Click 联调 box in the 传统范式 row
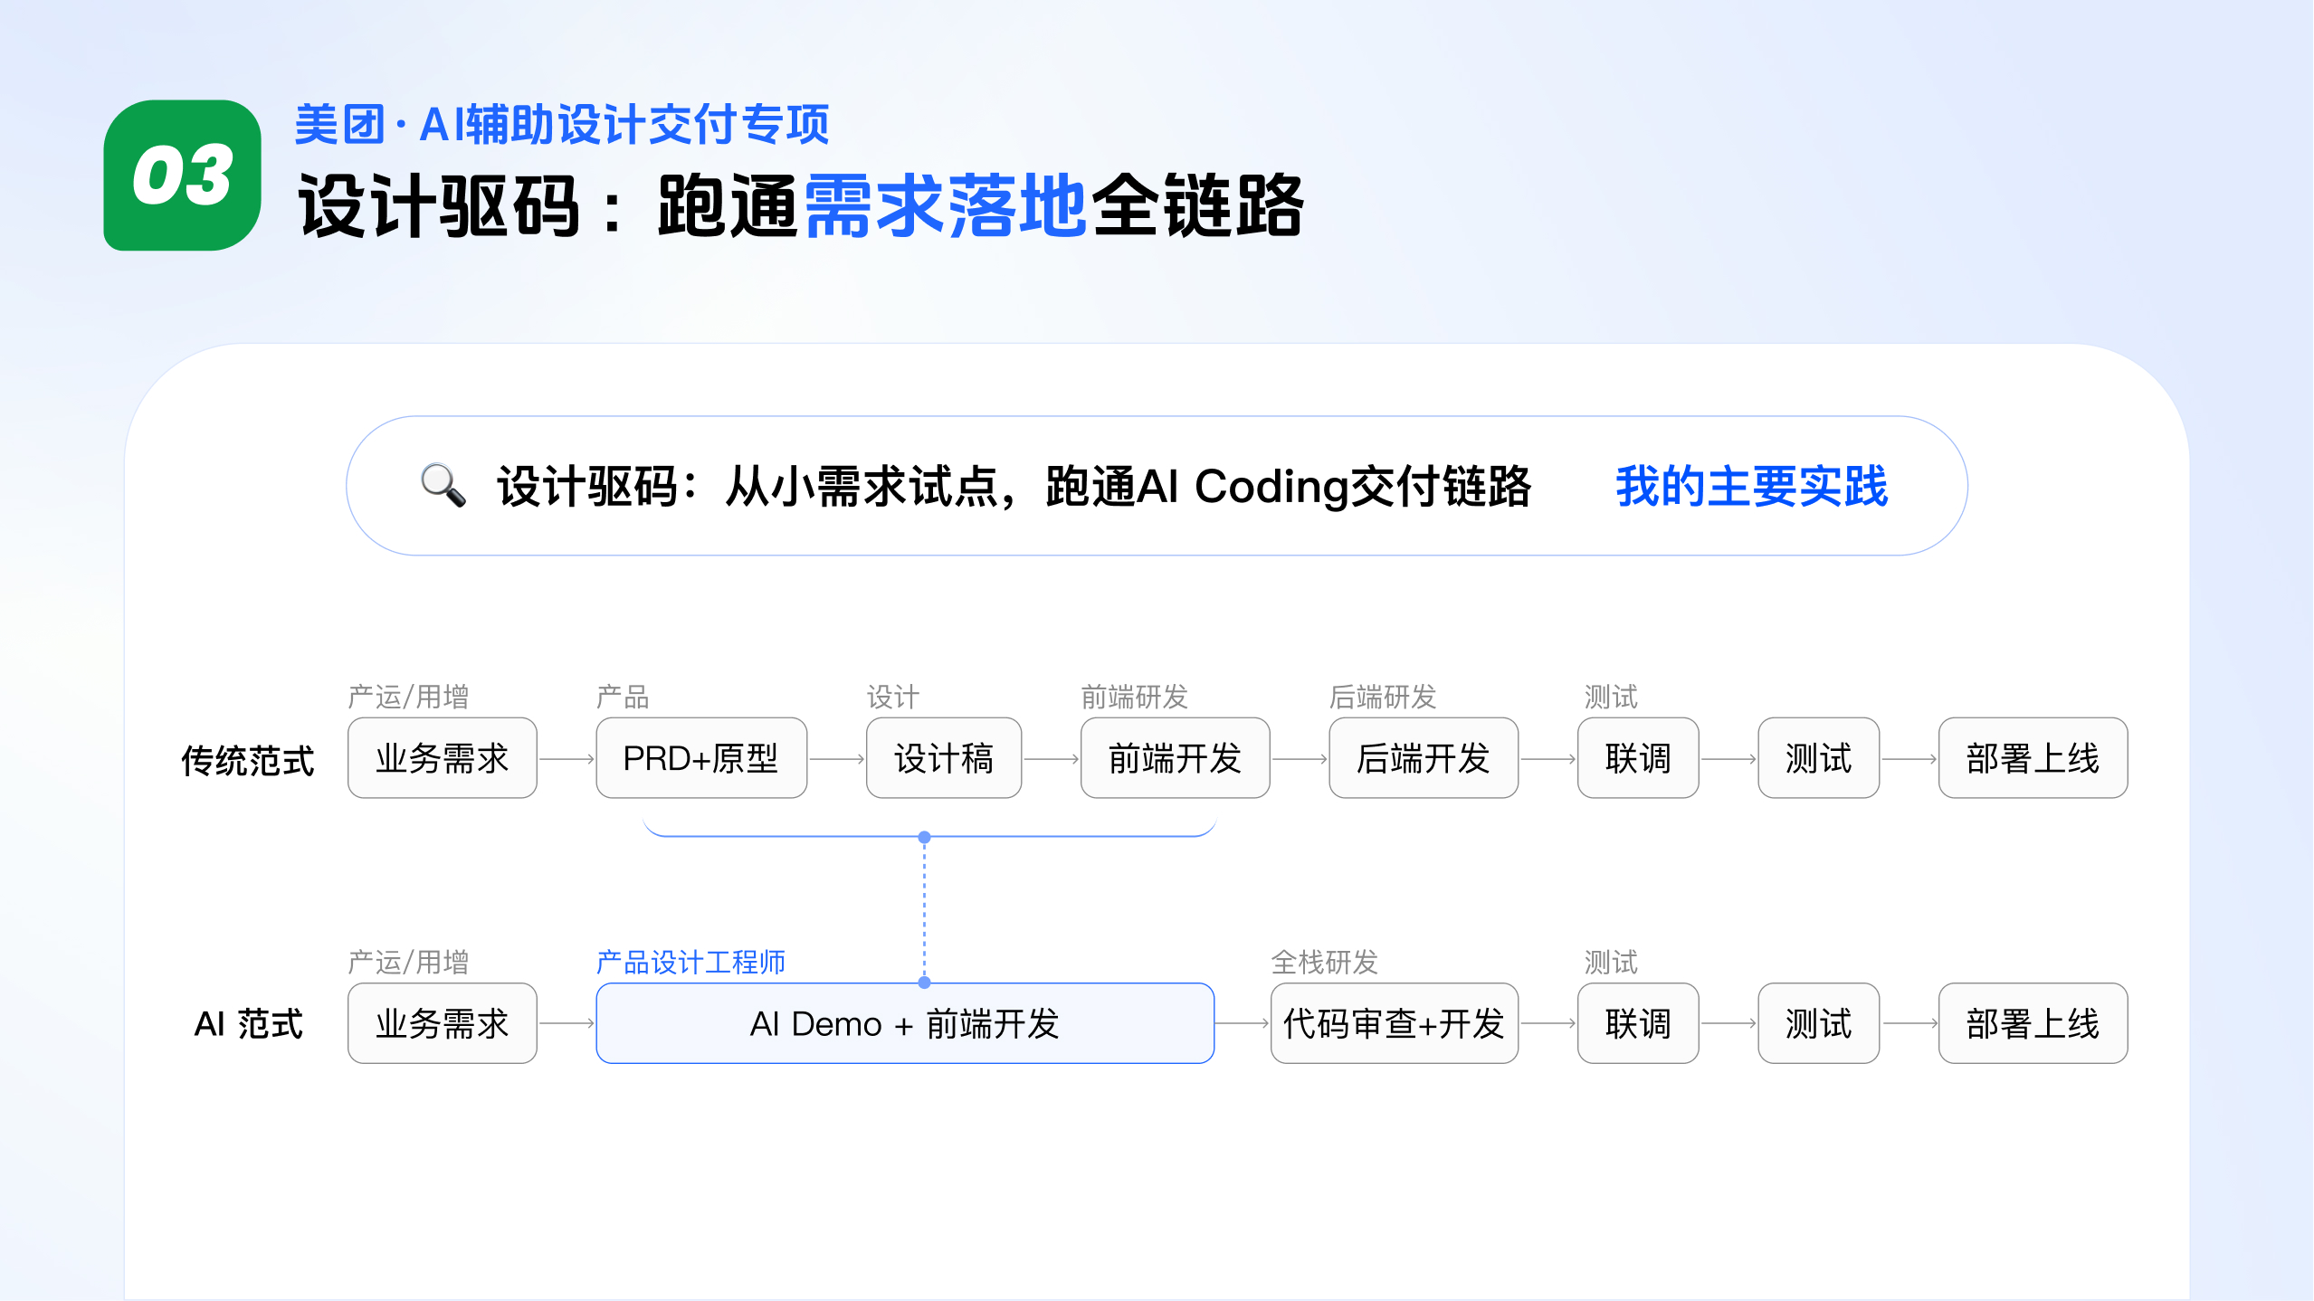 click(1638, 758)
